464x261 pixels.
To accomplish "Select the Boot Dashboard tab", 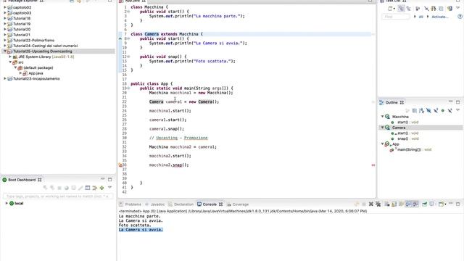I will point(22,180).
